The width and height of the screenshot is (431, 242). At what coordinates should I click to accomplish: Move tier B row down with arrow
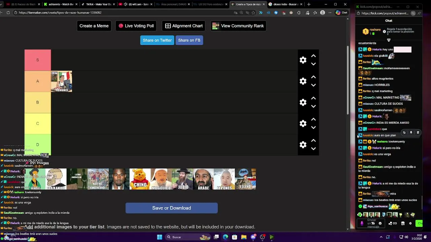(x=313, y=106)
